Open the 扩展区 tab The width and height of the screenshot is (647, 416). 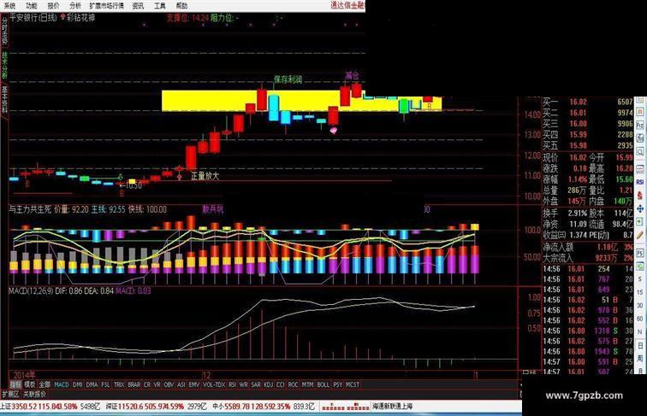pyautogui.click(x=11, y=394)
